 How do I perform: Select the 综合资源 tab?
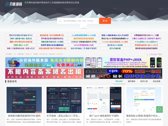click(157, 81)
